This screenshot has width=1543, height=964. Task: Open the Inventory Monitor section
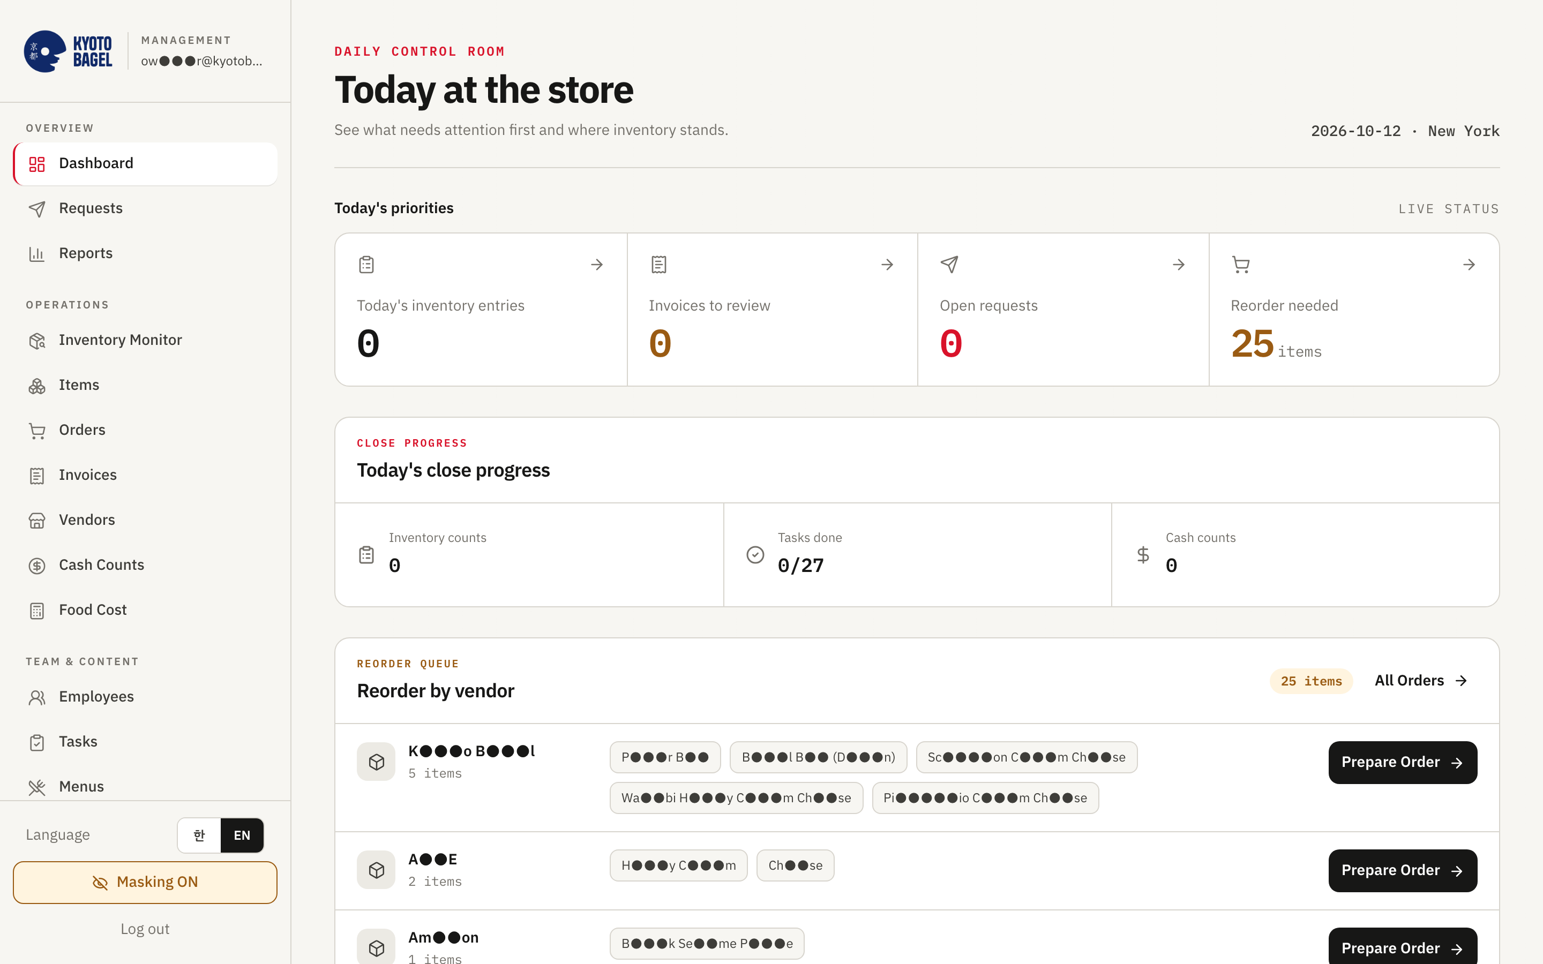tap(145, 340)
